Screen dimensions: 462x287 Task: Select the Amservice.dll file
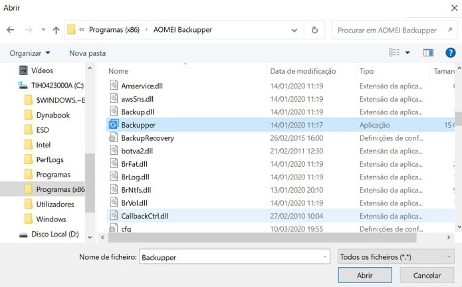(x=142, y=86)
